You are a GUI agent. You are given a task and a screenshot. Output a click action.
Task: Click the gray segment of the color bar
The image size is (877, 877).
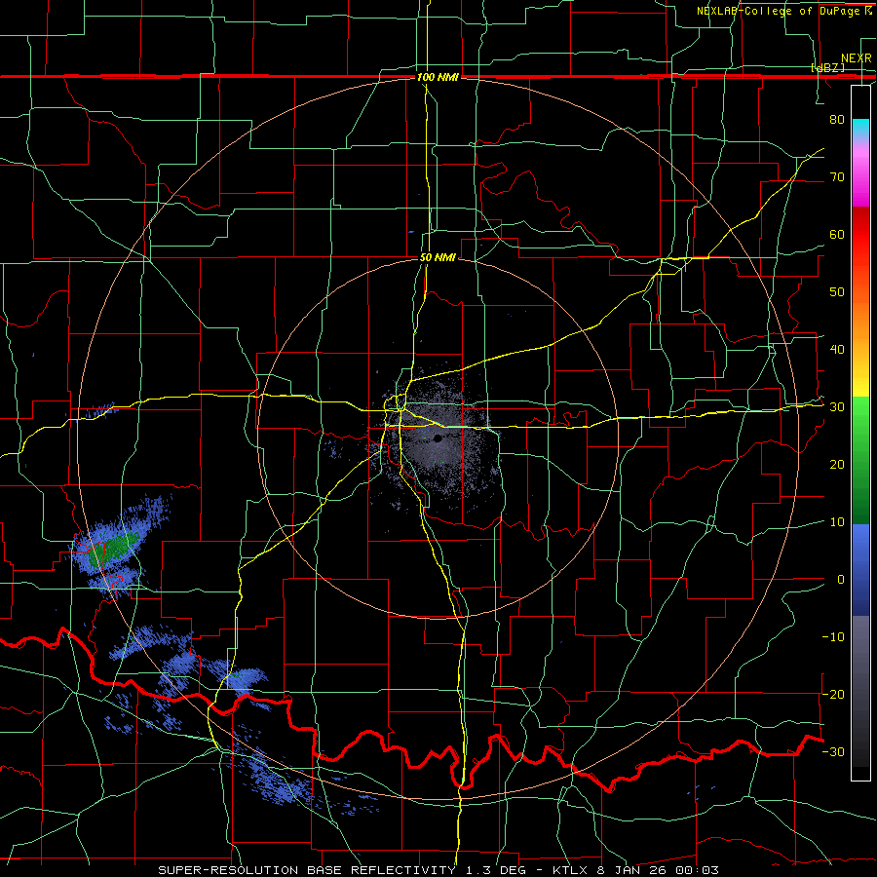point(860,691)
